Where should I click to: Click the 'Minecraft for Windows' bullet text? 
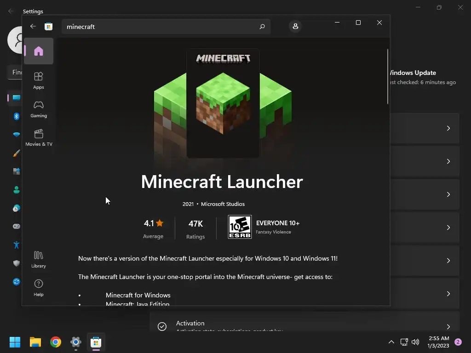pos(138,295)
